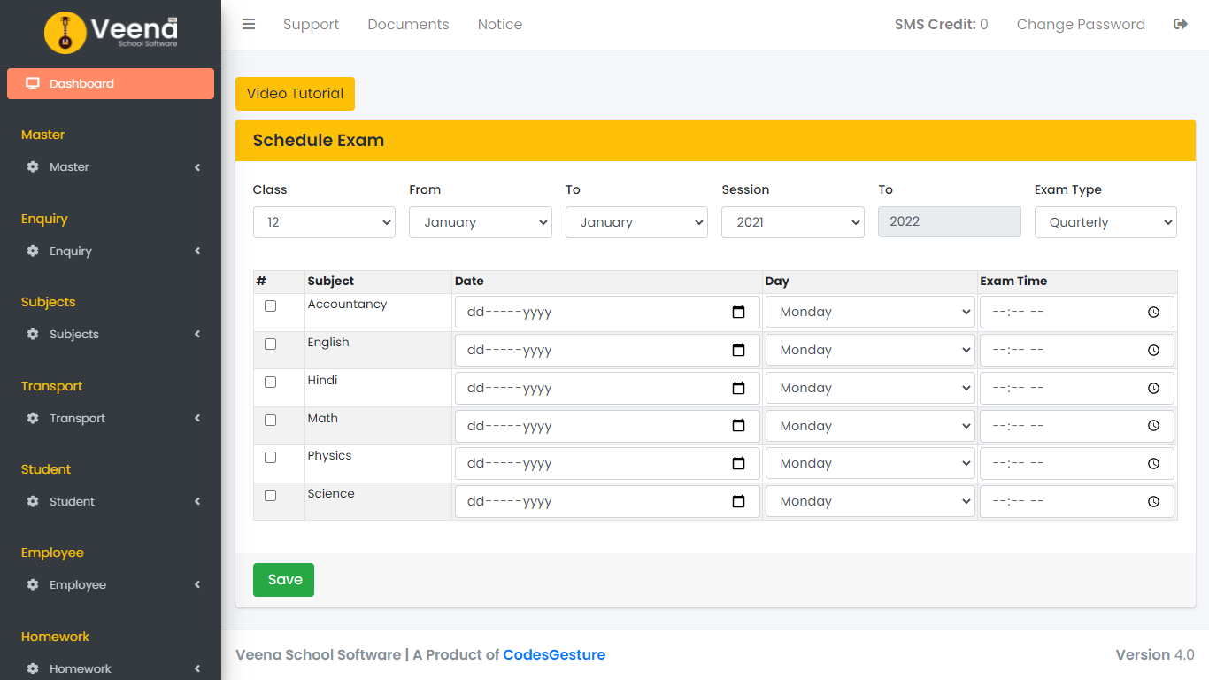Open the To month dropdown
Screen dimensions: 1209x680
(636, 222)
